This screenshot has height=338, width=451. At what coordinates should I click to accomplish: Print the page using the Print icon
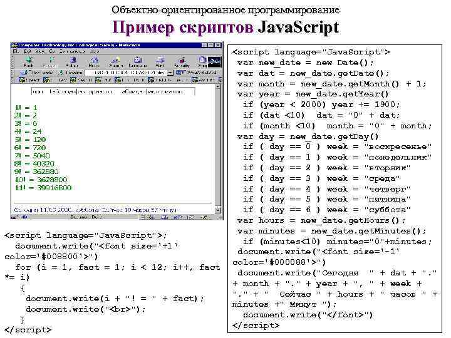pyautogui.click(x=160, y=61)
